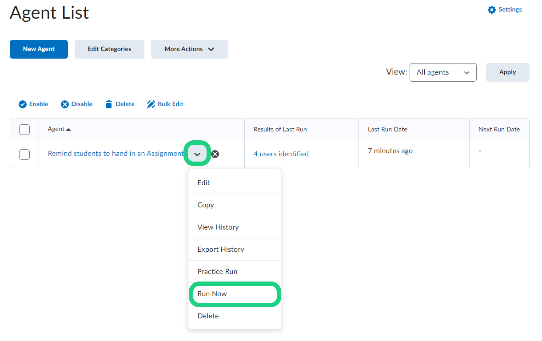Collapse the agent's action chevron menu

[197, 154]
